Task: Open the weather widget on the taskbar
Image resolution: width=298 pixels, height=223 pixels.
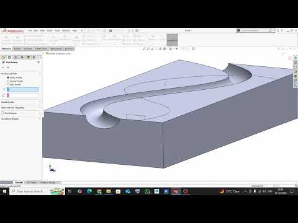Action: [x=230, y=191]
